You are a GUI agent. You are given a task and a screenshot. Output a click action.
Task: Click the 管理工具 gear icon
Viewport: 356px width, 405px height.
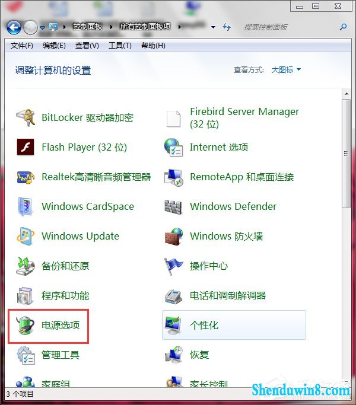coord(26,355)
